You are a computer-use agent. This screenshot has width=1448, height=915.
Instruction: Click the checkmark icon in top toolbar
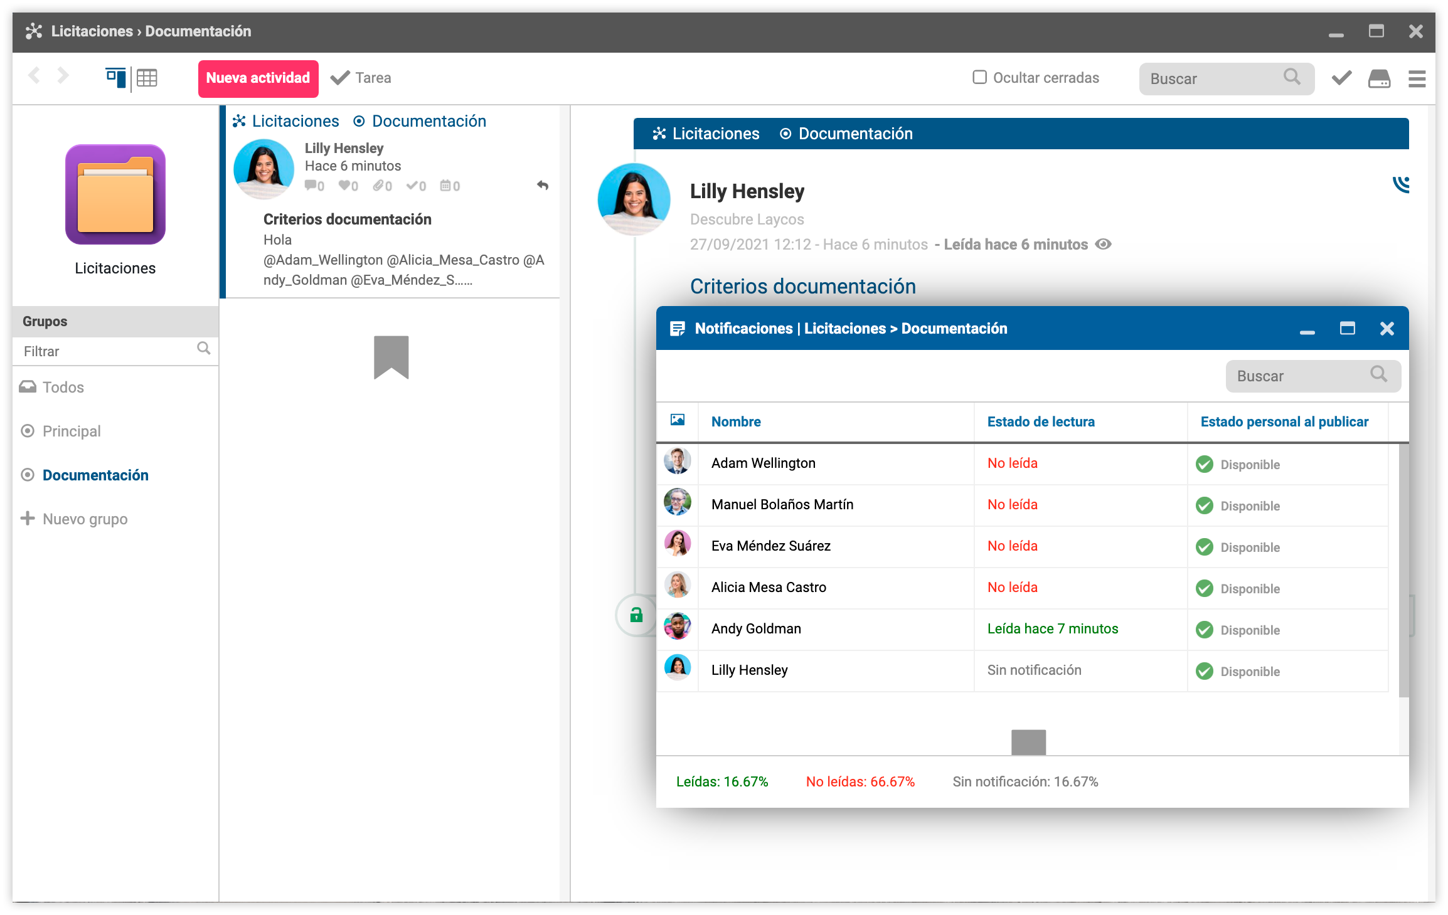click(x=1341, y=78)
